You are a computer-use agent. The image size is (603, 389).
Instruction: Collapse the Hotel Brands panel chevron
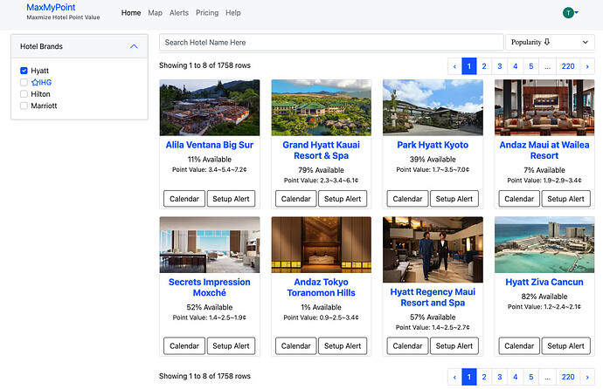[134, 46]
